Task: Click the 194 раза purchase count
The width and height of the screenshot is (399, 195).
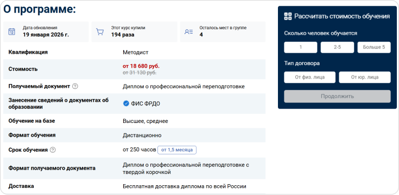Action: point(123,35)
